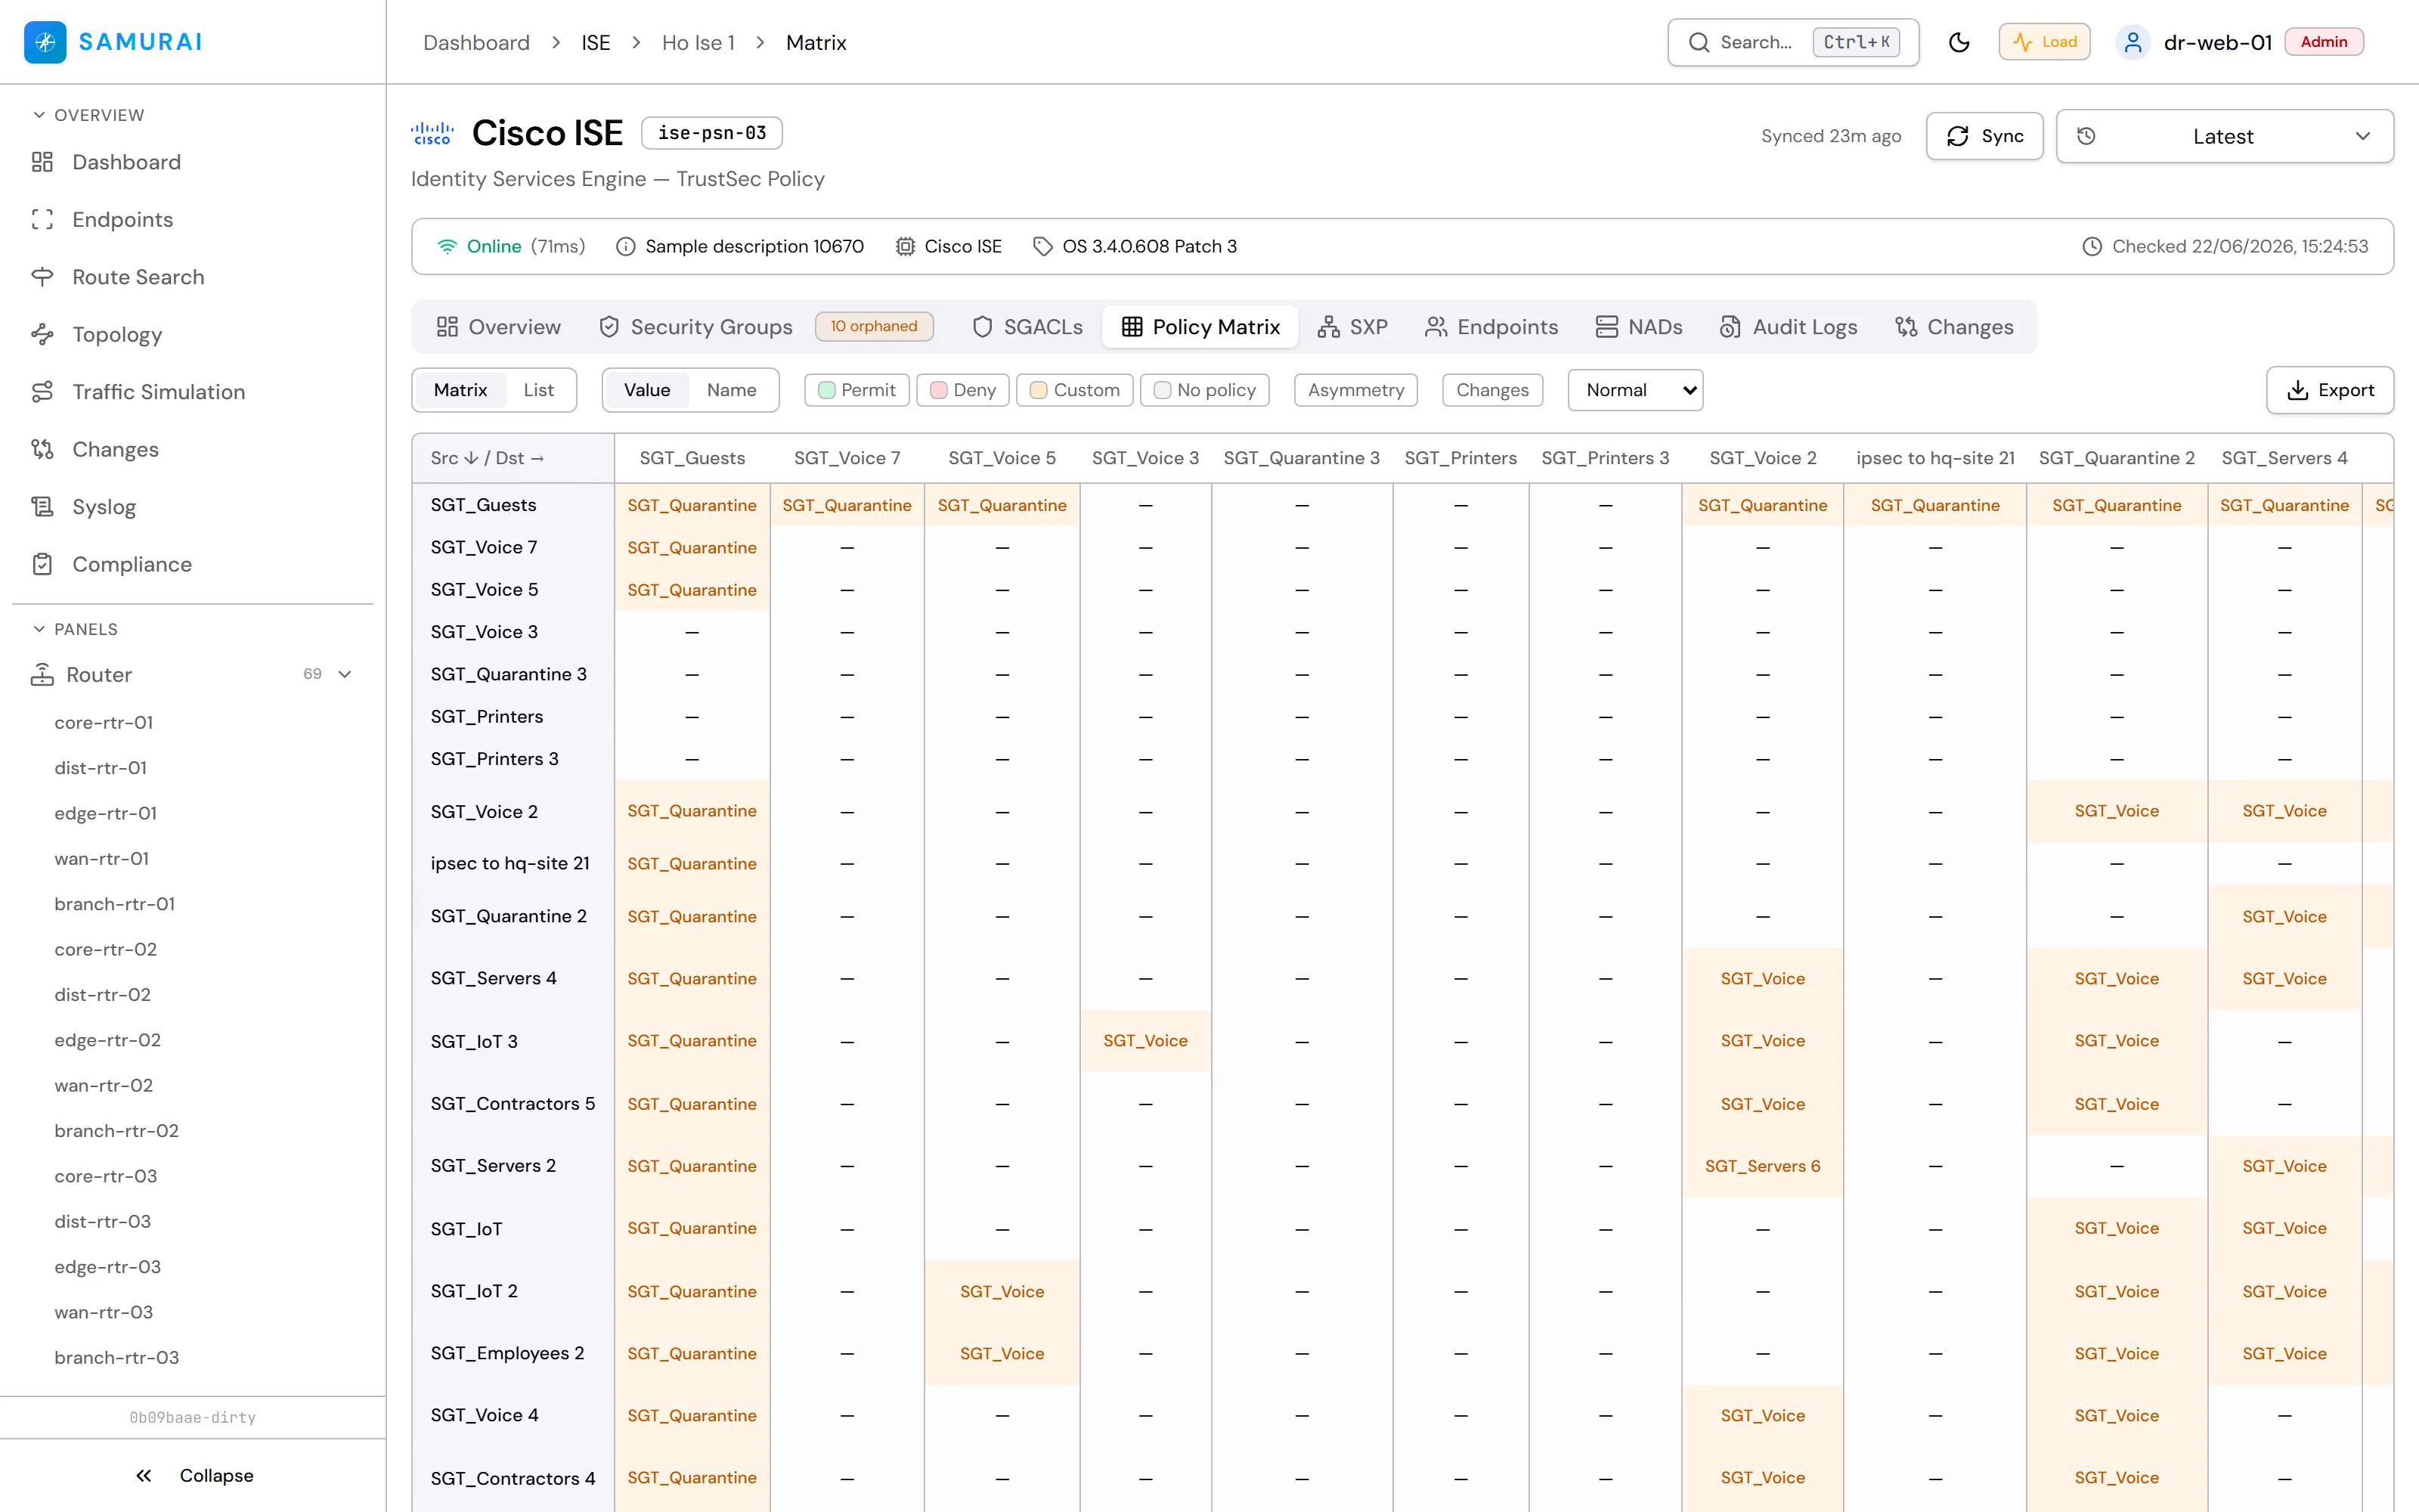Viewport: 2419px width, 1512px height.
Task: Click the chip icon beside Cisco ISE
Action: pos(905,246)
